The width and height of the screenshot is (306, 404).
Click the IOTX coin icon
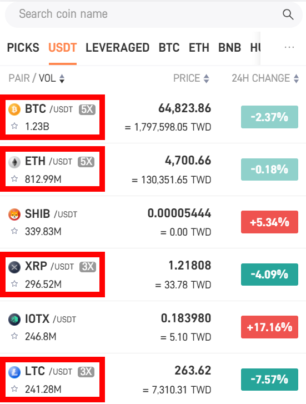[x=14, y=320]
